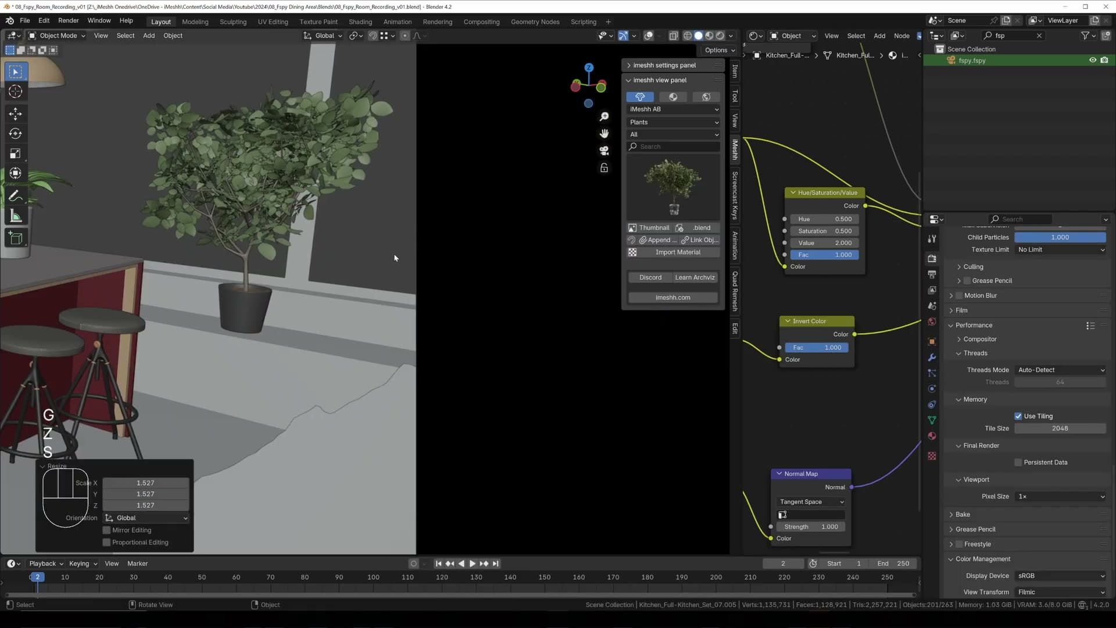
Task: Choose the Measure ruler tool
Action: pyautogui.click(x=16, y=216)
